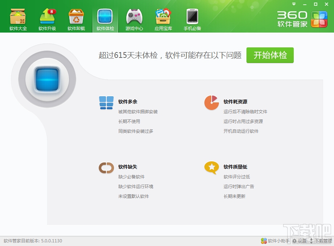334x246 pixels.
Task: Click 长期未更新 text
Action: pos(234,196)
